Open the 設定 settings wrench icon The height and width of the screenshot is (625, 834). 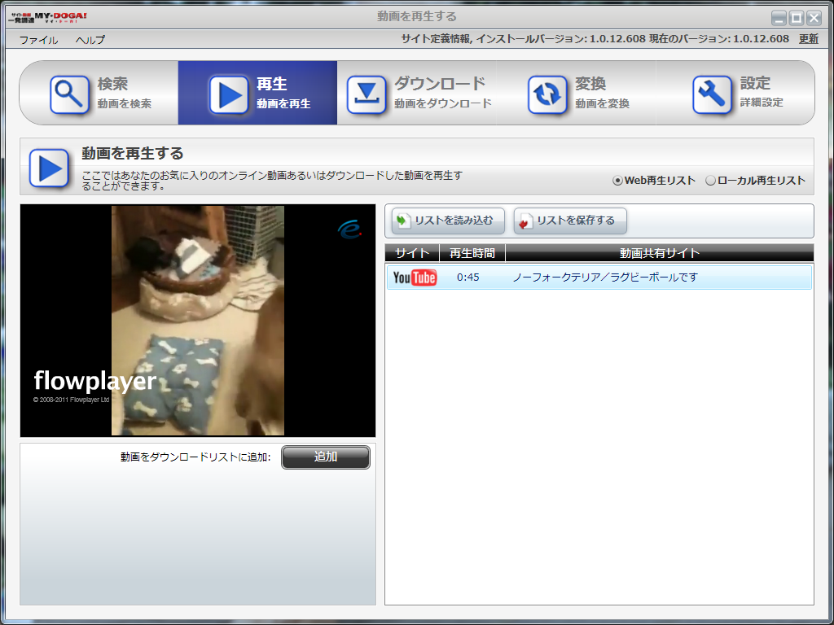712,94
